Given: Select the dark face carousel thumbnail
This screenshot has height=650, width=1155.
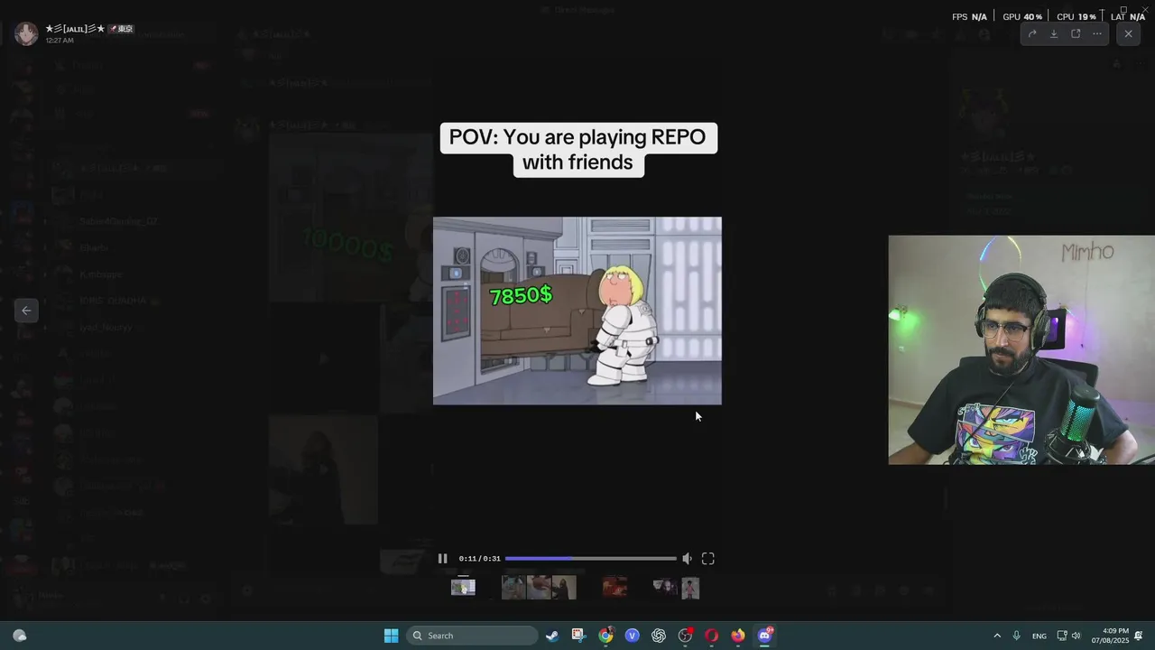Looking at the screenshot, I should pos(665,588).
